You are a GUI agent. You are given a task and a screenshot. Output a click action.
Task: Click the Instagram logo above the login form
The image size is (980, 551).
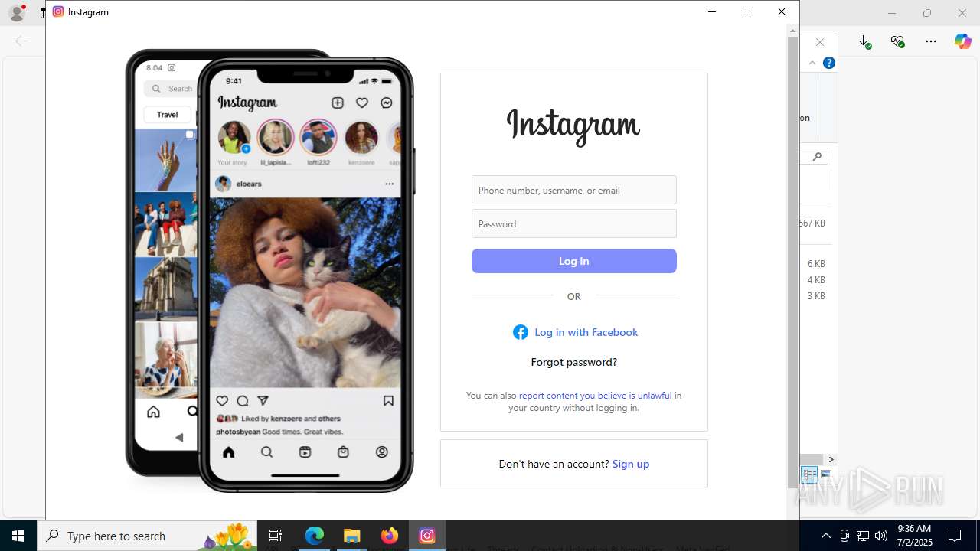573,127
